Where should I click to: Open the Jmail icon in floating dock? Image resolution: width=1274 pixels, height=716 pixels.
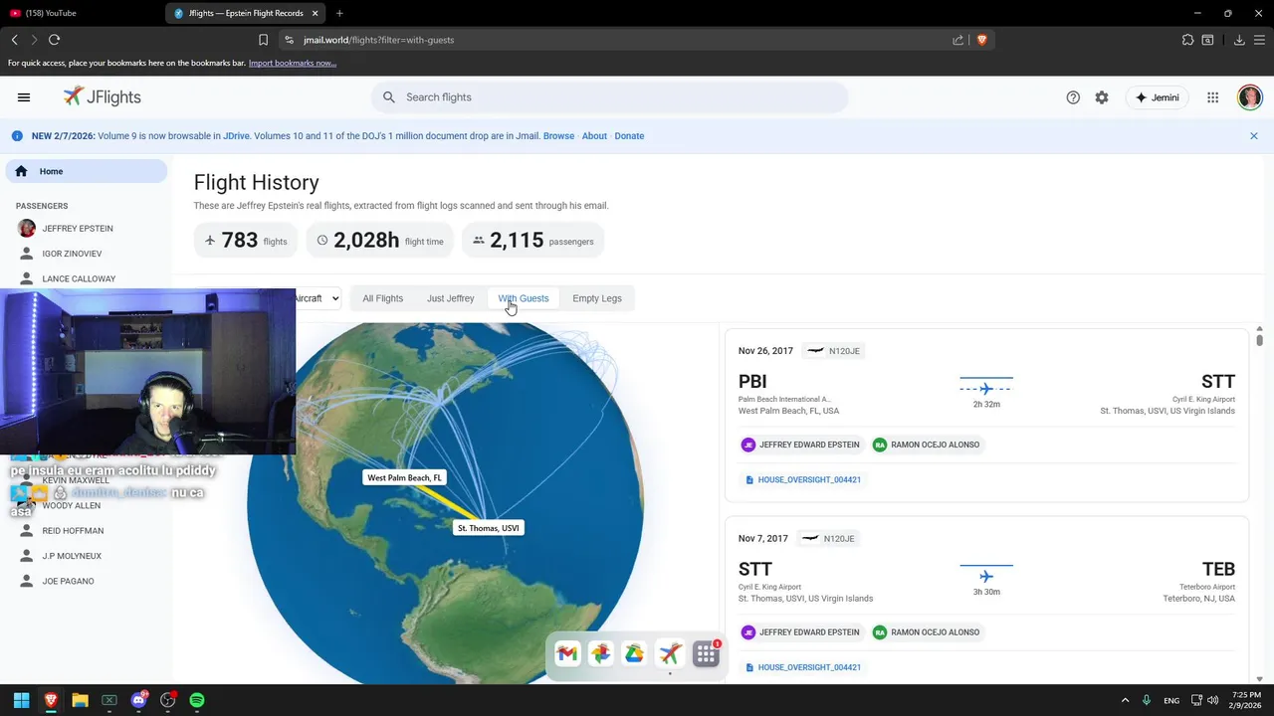pos(567,653)
